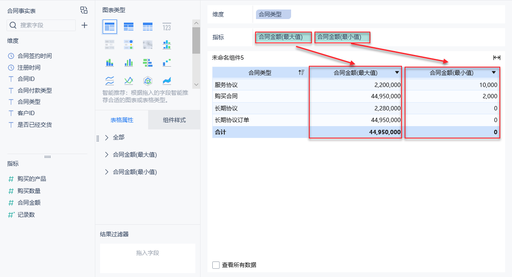Switch to the 组件样式 tab
The image size is (512, 277).
[175, 120]
